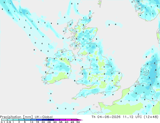Select legend swatch between 40 and 45
160x123 pixels.
(x=68, y=120)
